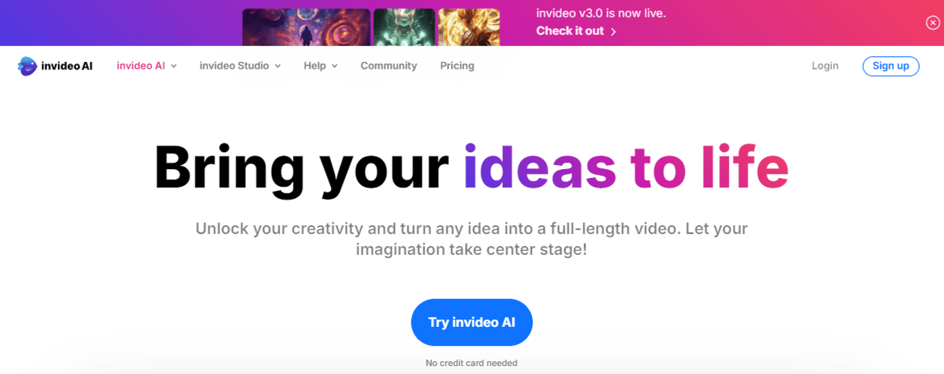Click the Sign up button
The height and width of the screenshot is (374, 944).
point(891,66)
